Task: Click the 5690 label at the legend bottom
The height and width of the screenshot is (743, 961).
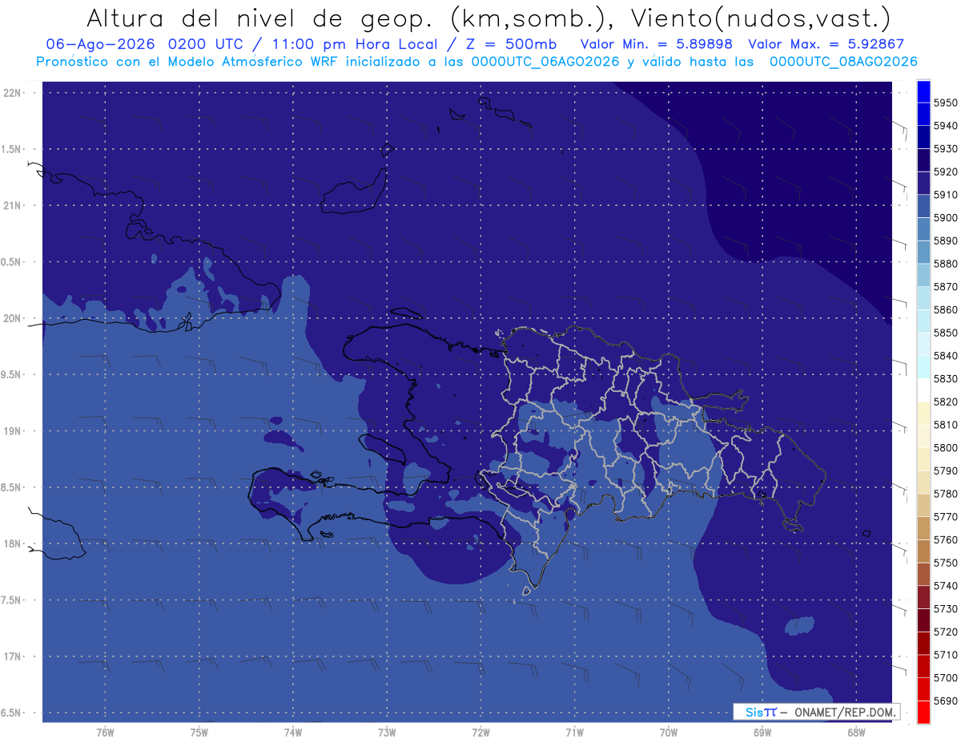Action: [945, 701]
